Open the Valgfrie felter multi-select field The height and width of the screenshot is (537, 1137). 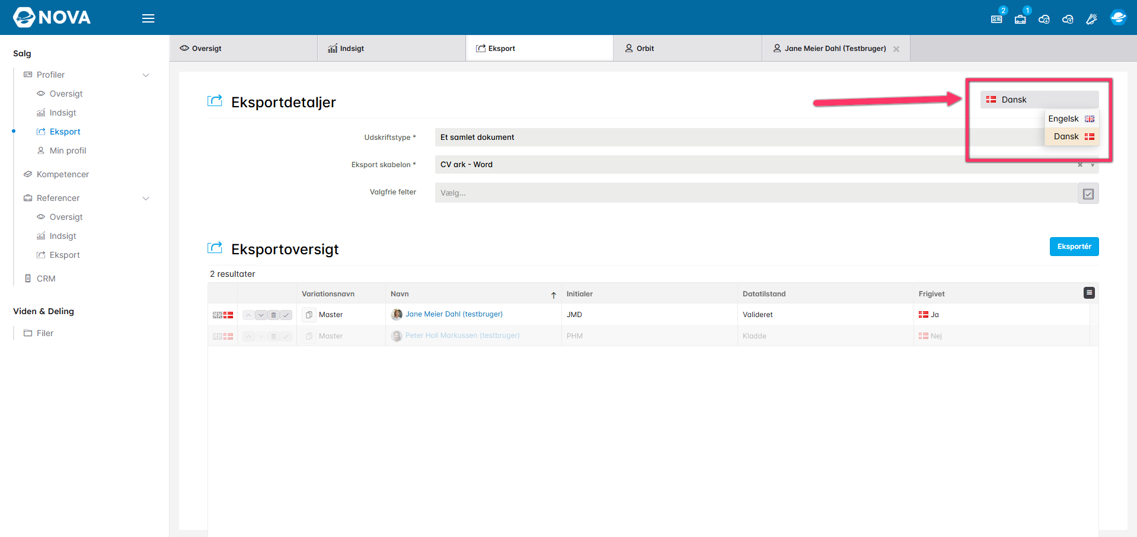756,193
